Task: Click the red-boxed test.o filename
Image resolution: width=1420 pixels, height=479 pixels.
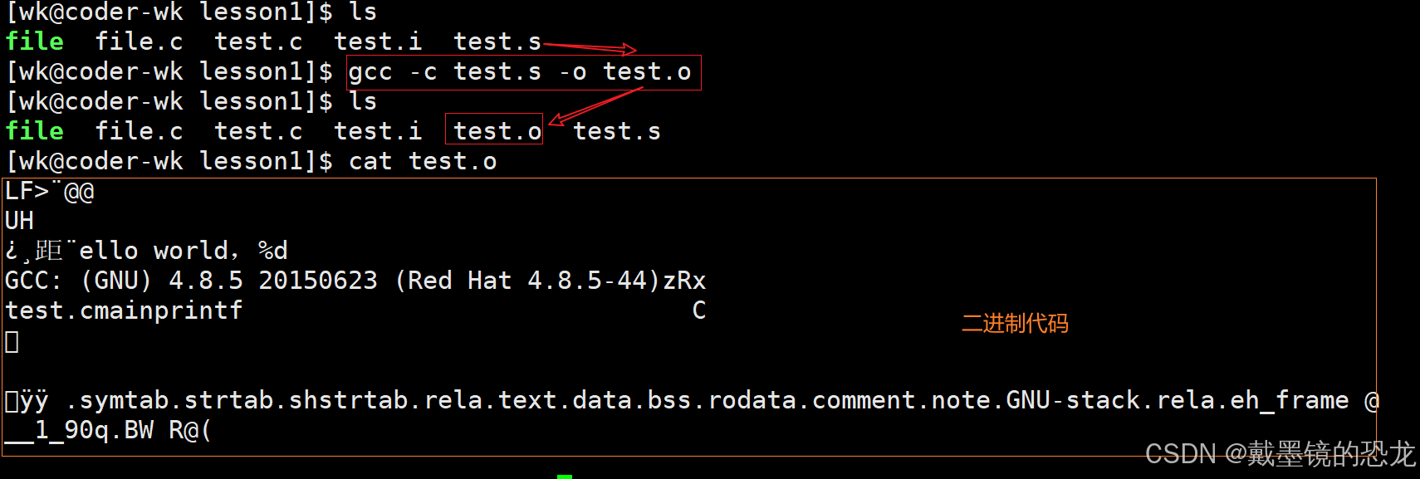Action: point(497,130)
